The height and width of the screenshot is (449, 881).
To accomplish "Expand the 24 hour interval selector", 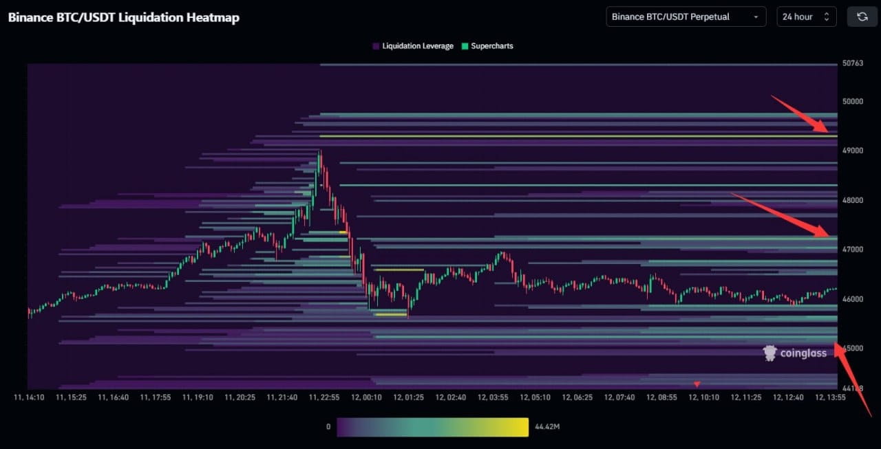I will (x=806, y=17).
